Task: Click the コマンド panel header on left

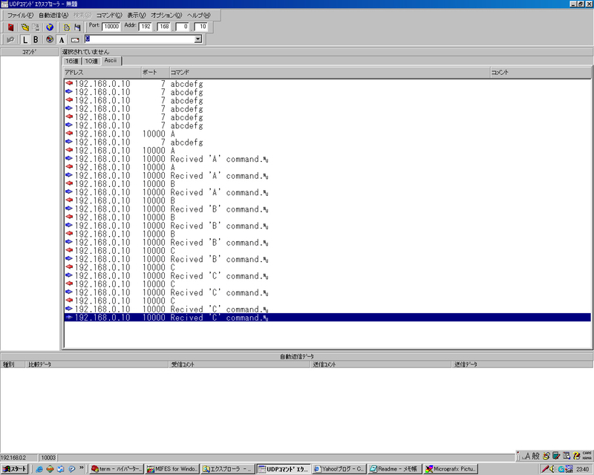Action: point(30,52)
